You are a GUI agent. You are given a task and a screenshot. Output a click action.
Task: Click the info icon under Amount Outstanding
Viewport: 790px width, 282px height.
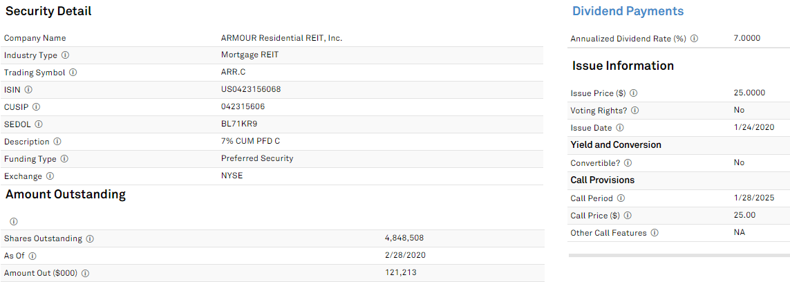click(14, 222)
